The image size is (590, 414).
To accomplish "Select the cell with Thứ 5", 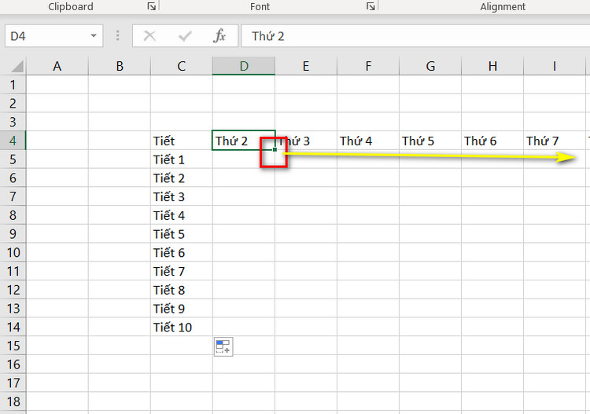I will point(430,141).
